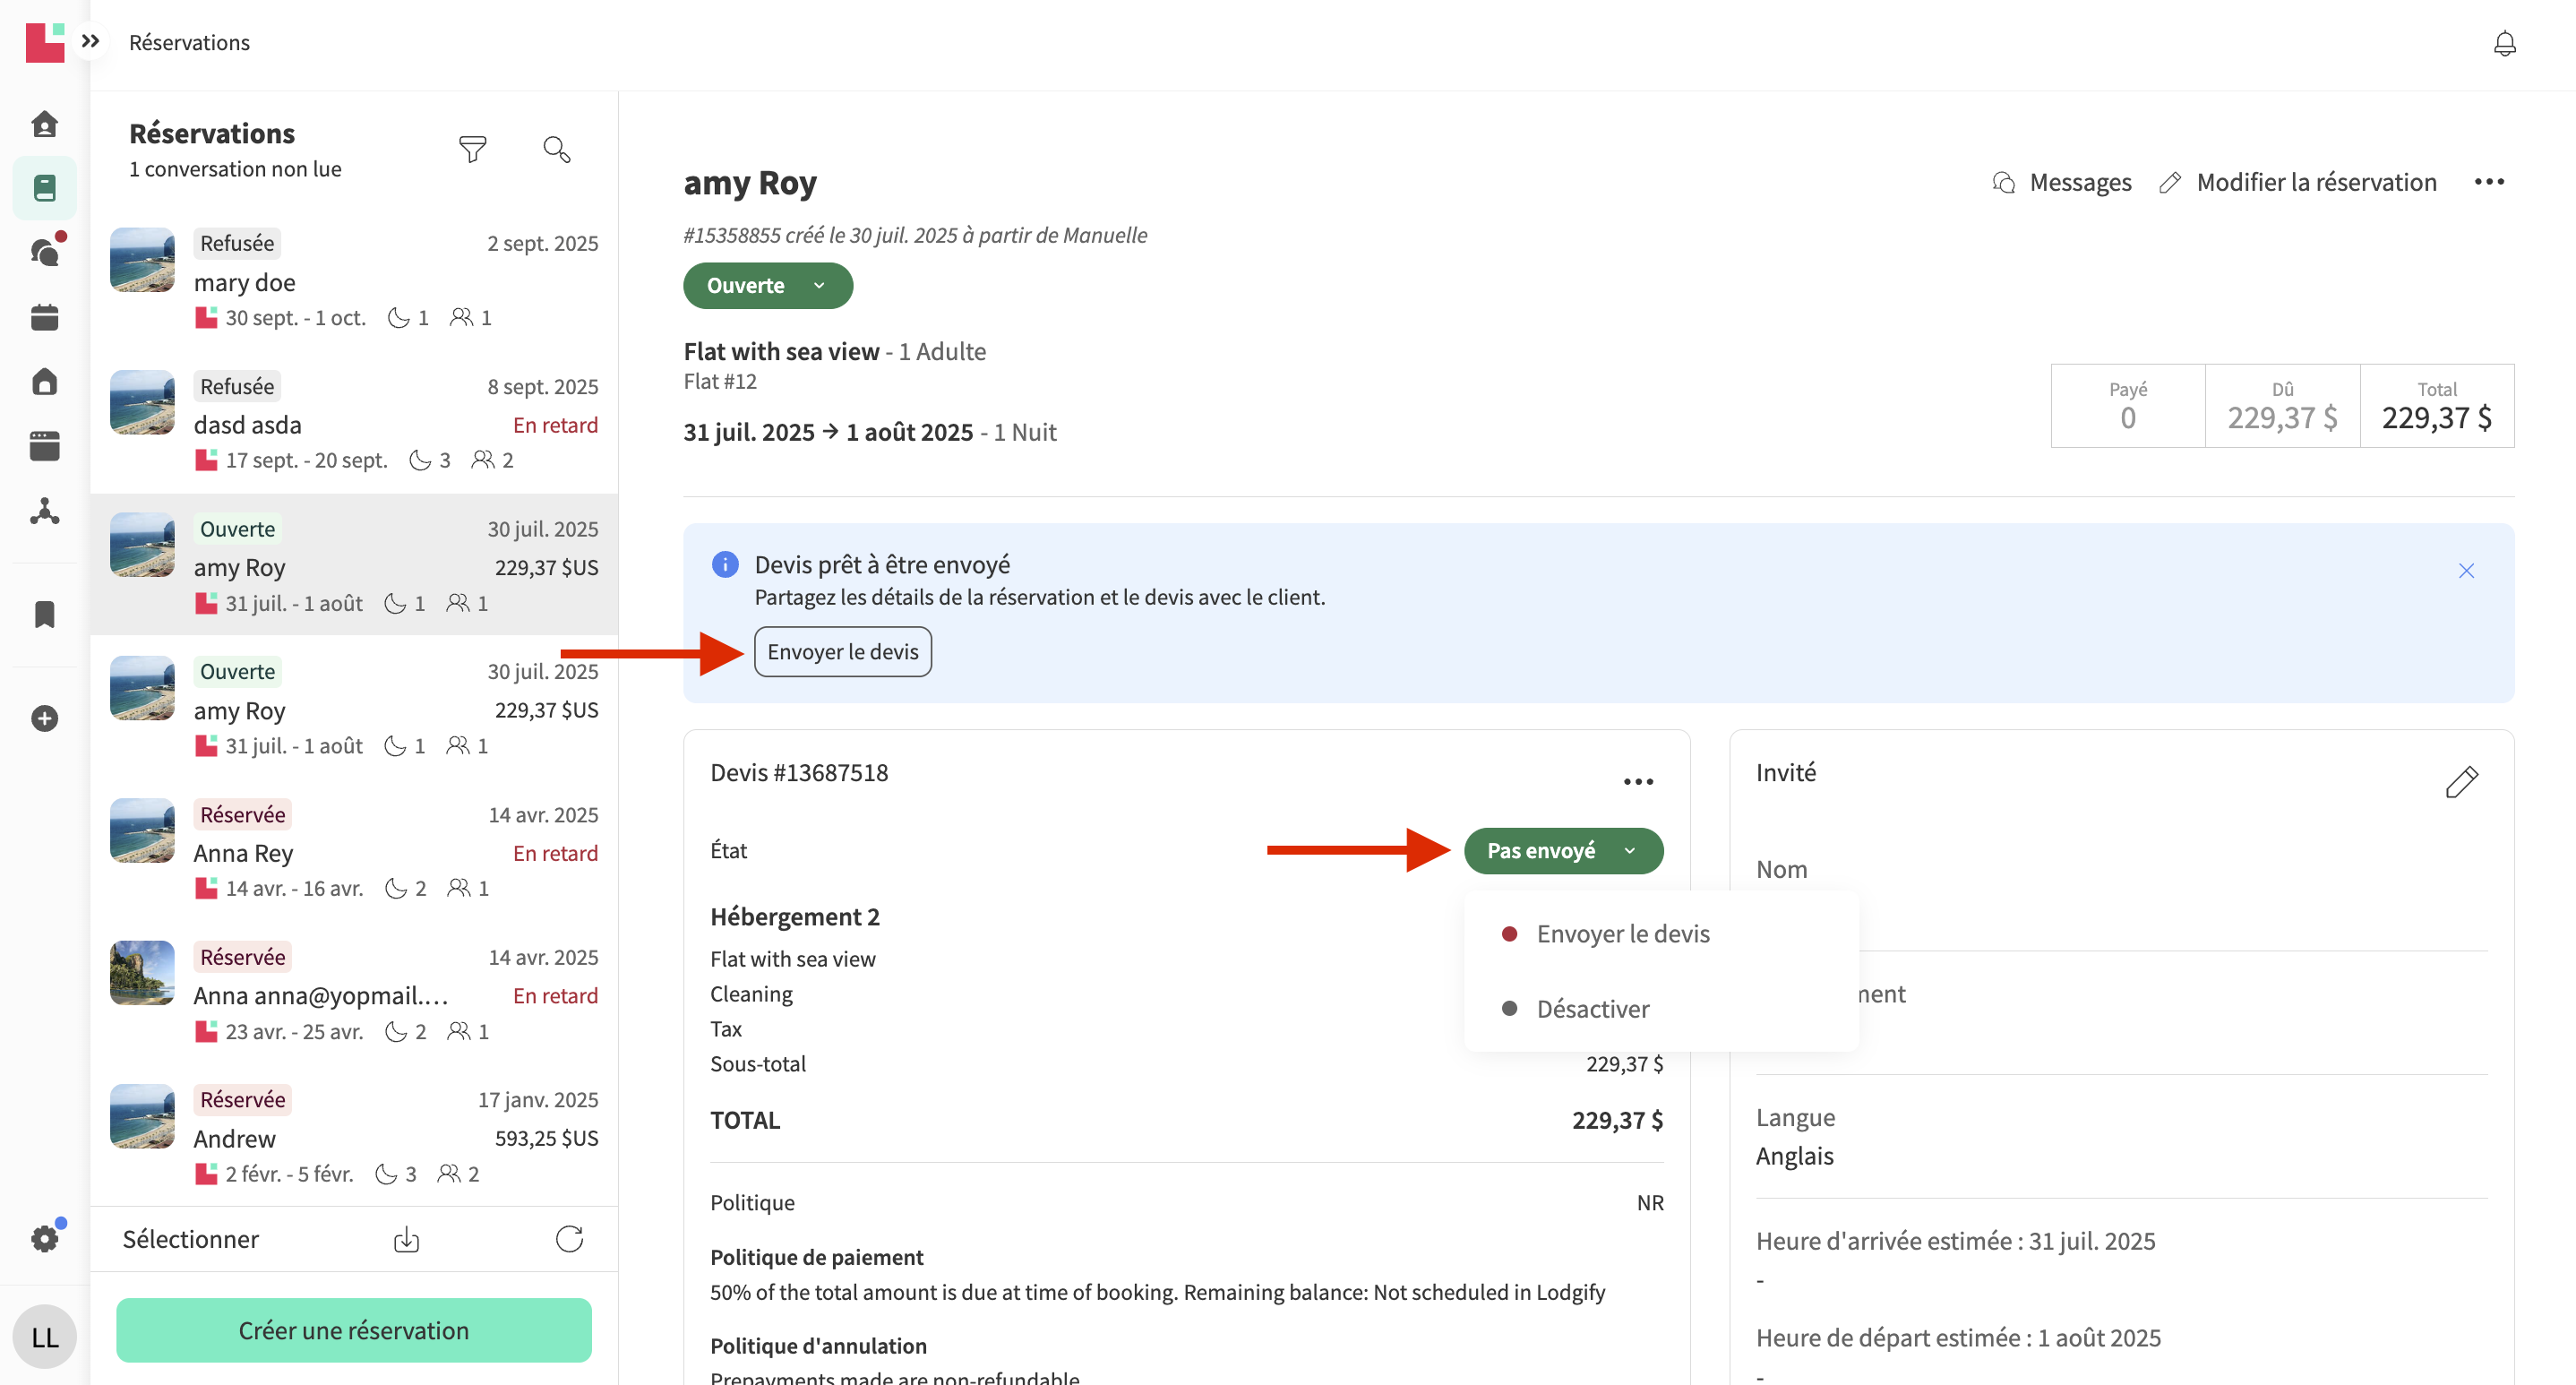Viewport: 2576px width, 1385px height.
Task: Open the calendar icon in sidebar
Action: tap(45, 317)
